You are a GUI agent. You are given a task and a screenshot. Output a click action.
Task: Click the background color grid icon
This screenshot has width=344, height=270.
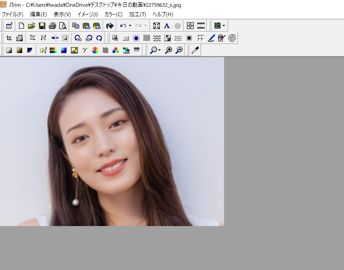tap(217, 26)
